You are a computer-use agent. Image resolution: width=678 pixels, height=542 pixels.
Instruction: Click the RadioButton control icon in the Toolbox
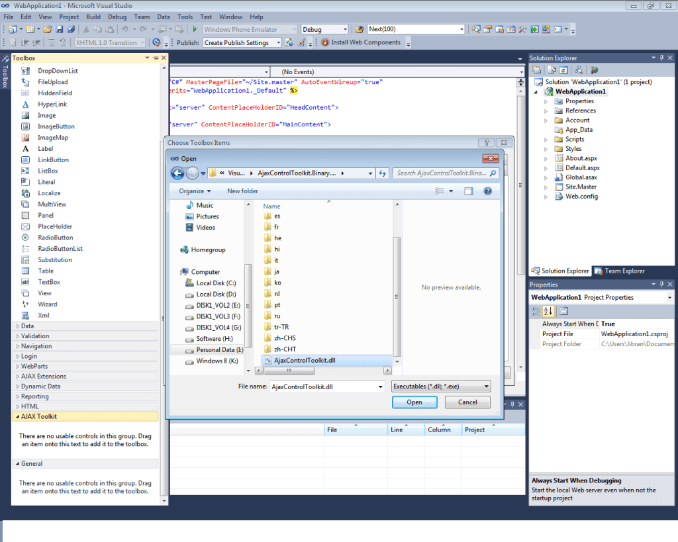[26, 238]
